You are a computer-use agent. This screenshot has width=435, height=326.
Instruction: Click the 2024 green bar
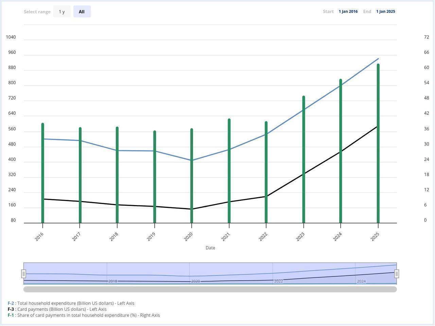341,151
